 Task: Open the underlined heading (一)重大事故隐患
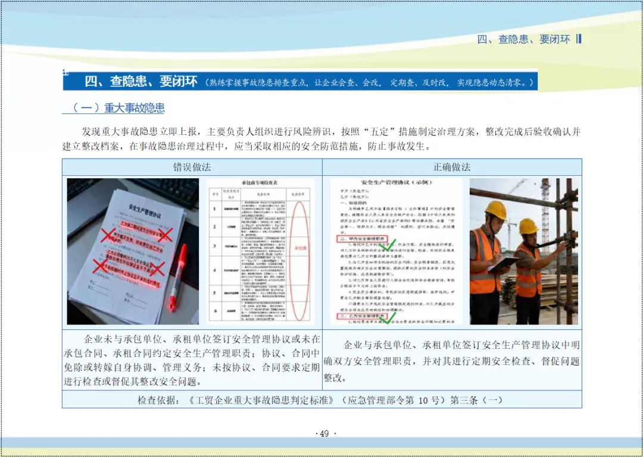click(113, 108)
